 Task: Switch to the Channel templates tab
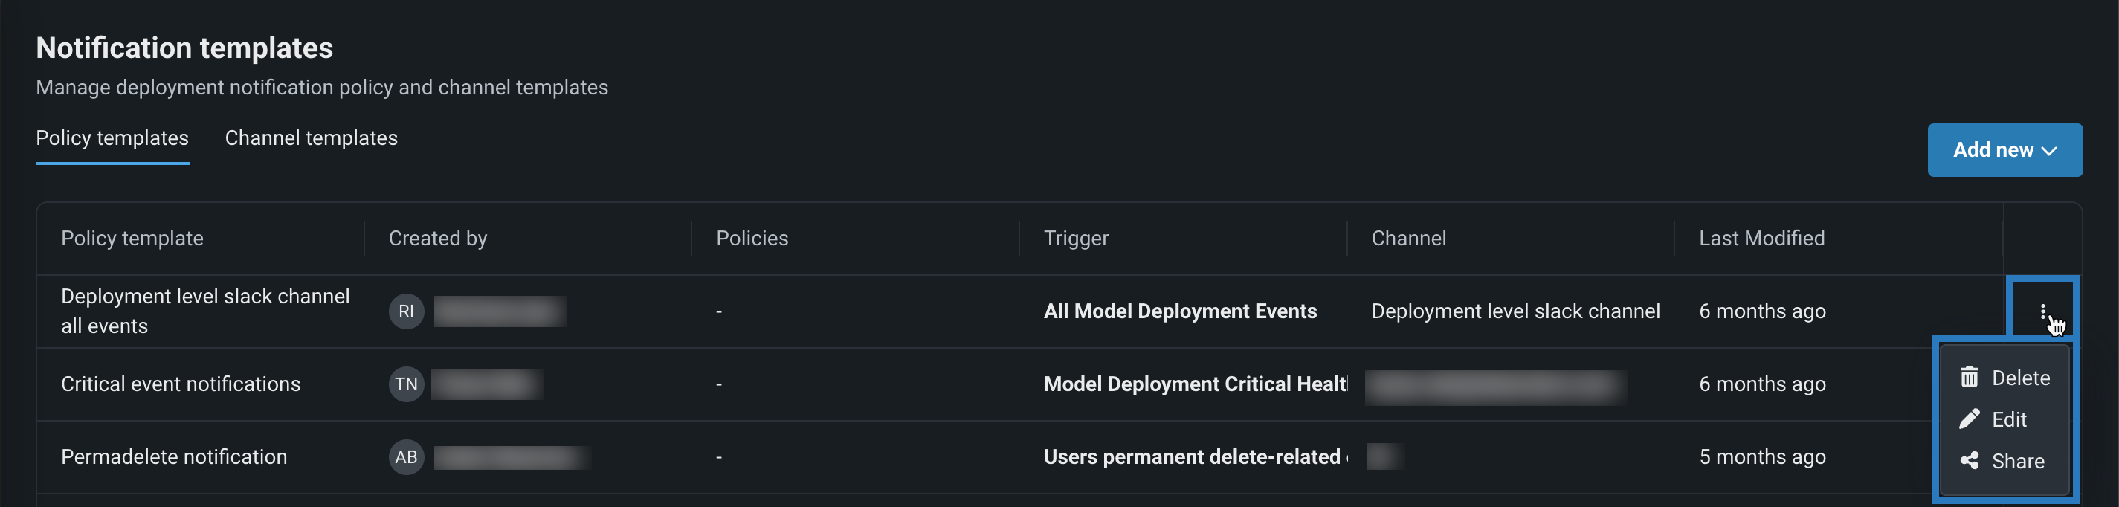coord(311,138)
